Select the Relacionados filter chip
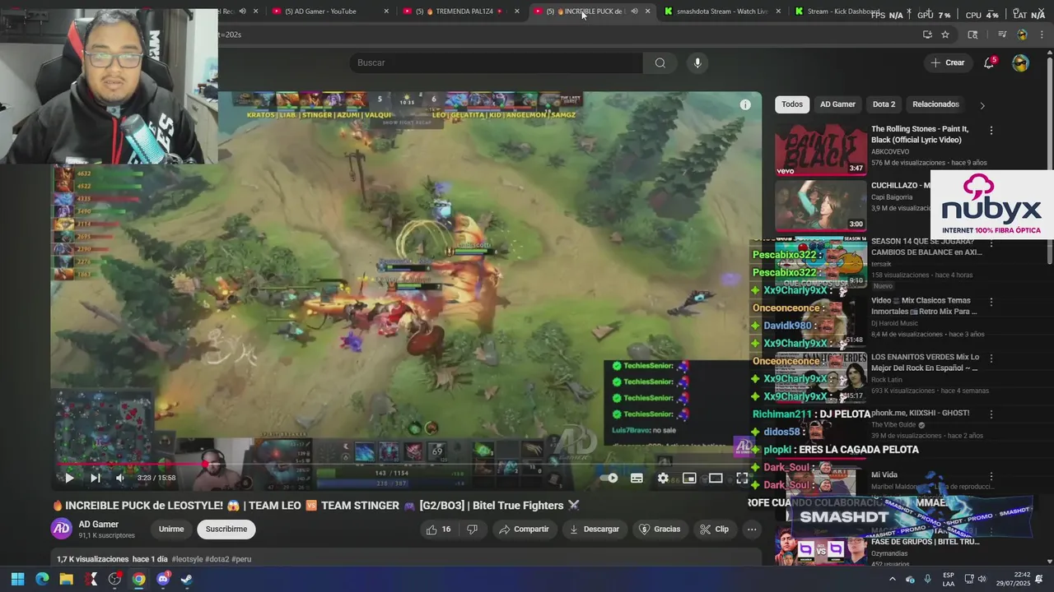This screenshot has height=592, width=1054. point(935,104)
